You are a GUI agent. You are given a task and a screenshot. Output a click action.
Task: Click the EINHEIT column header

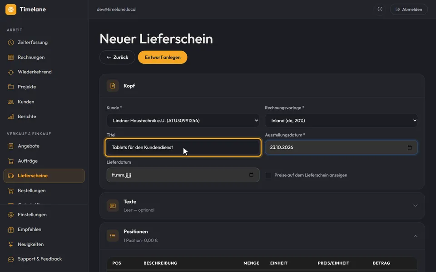point(279,263)
